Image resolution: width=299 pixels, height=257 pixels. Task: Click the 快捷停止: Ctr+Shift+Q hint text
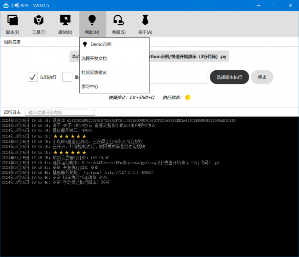pos(132,97)
